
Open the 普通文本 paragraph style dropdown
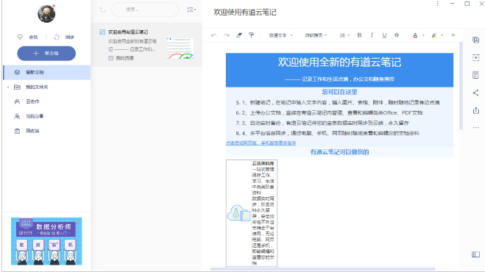pyautogui.click(x=280, y=35)
